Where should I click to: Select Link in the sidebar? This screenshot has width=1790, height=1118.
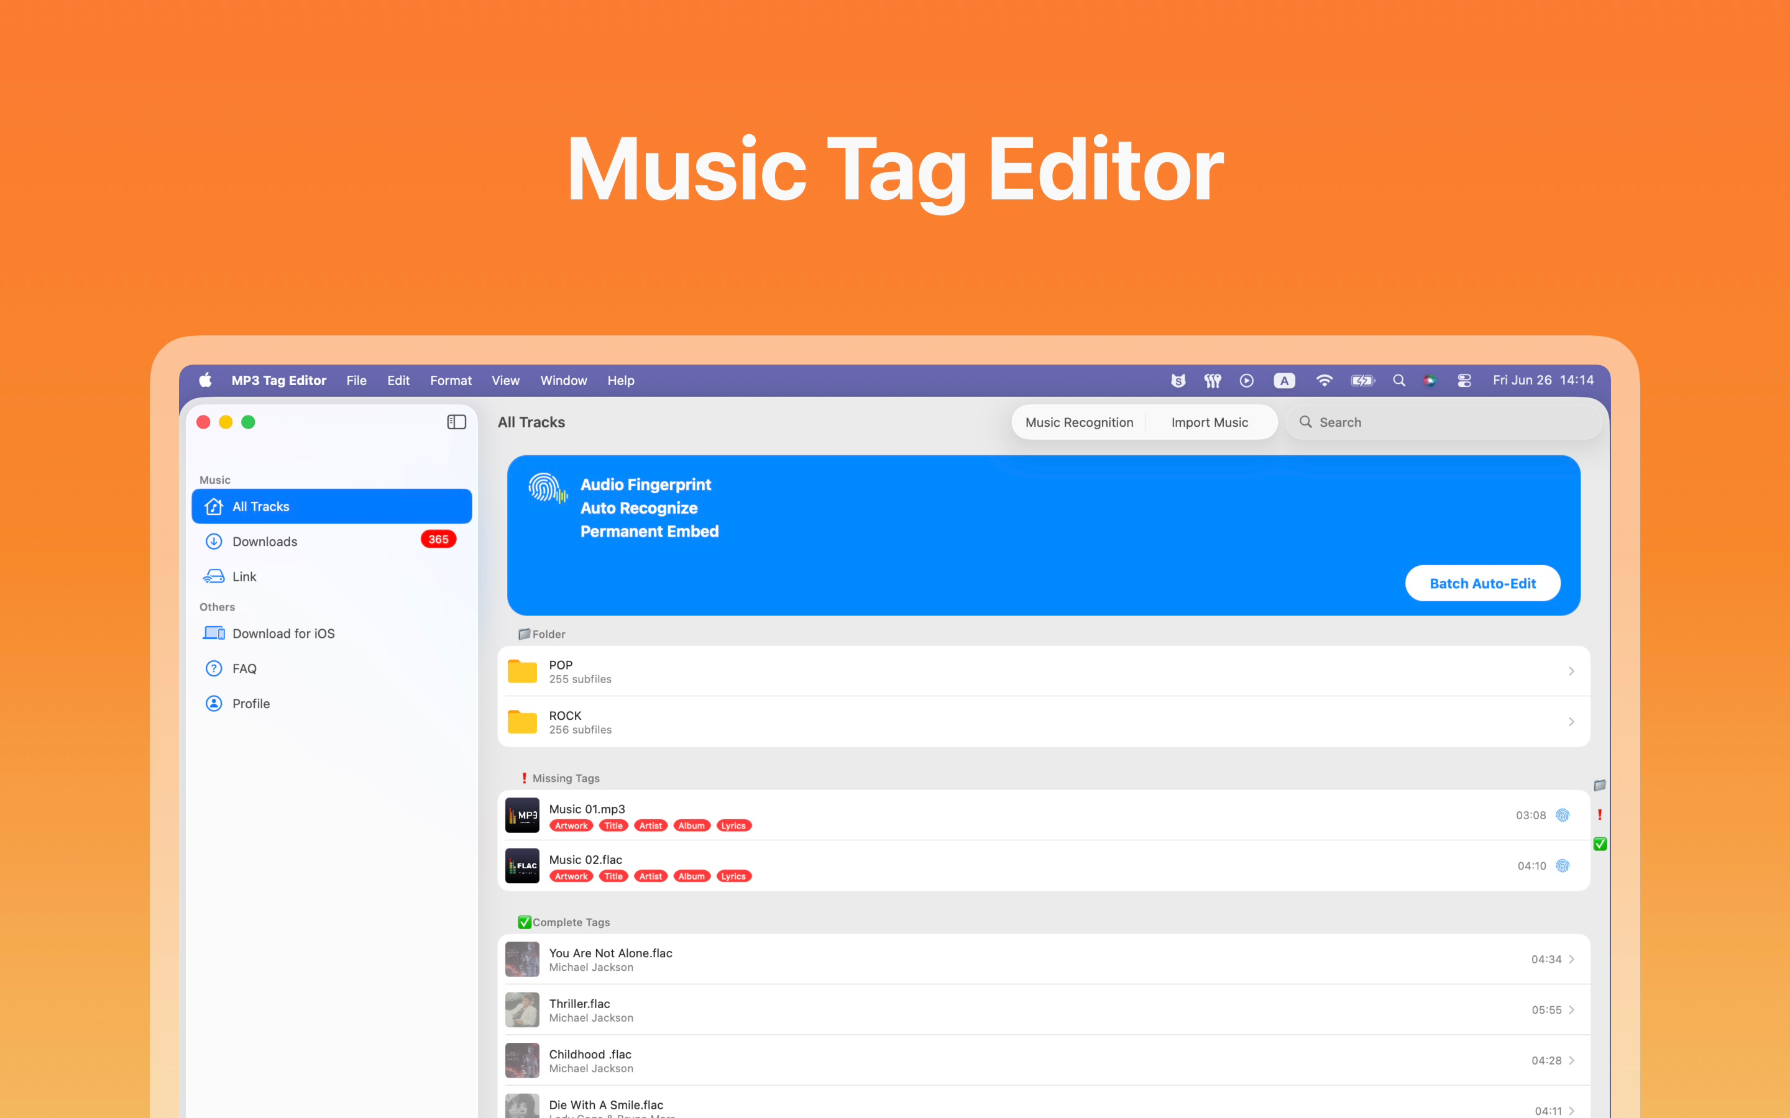coord(331,576)
